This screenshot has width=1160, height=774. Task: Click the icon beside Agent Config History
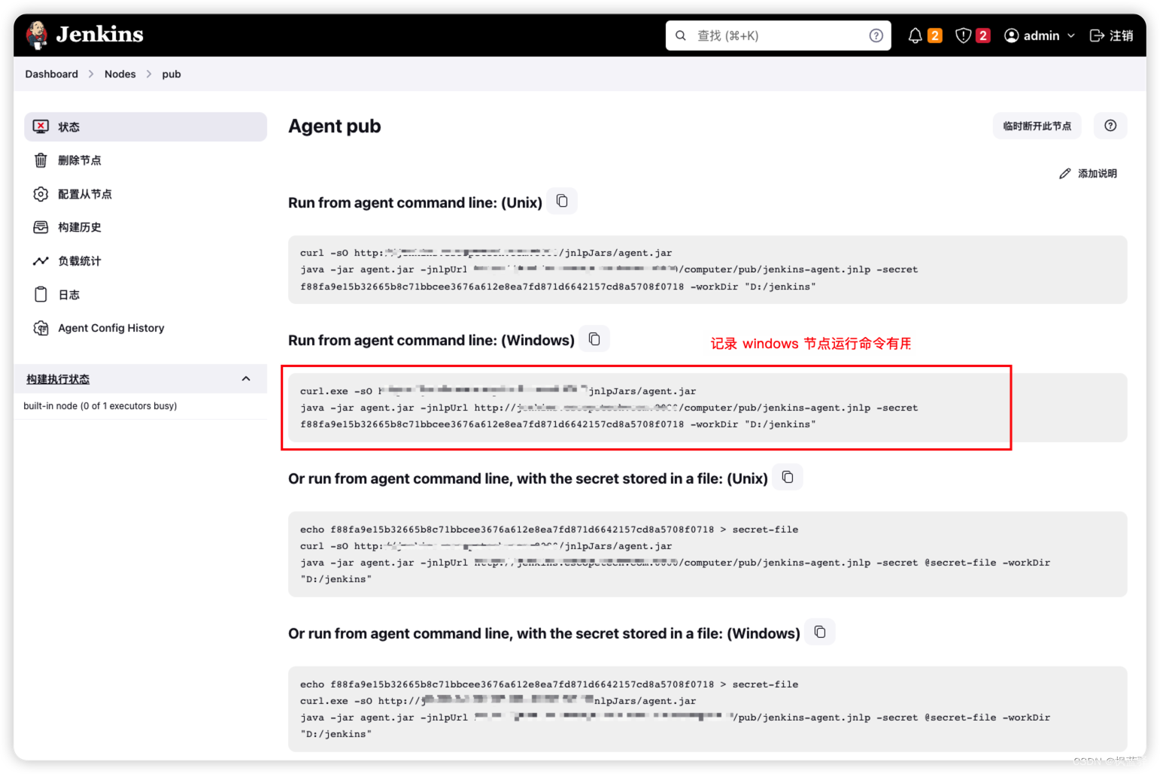(x=41, y=328)
